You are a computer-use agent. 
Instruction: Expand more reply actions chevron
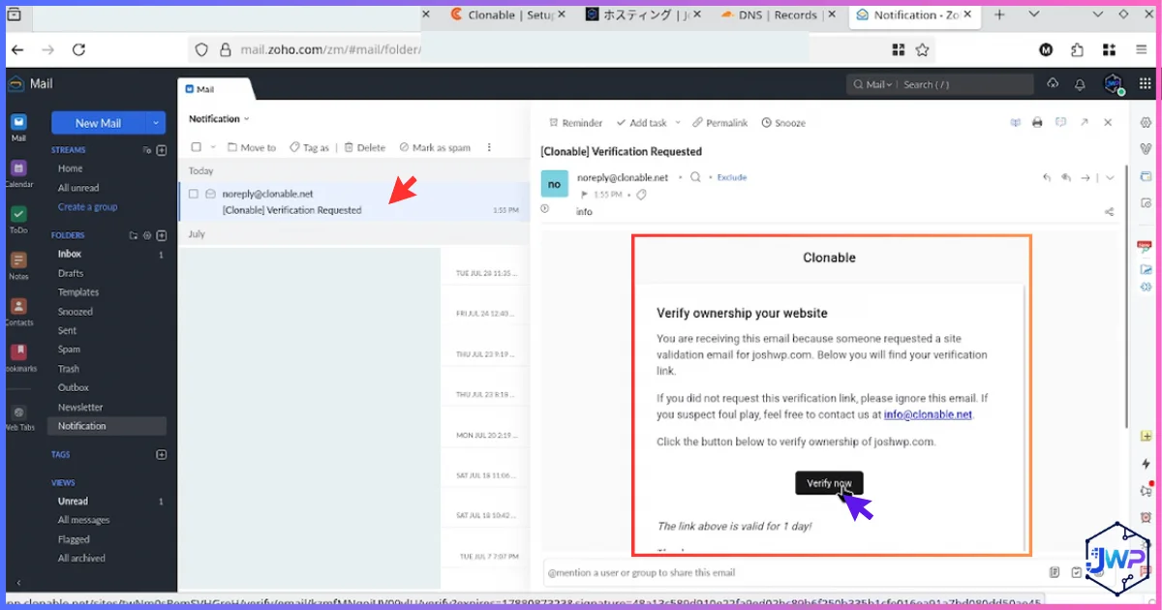1110,177
